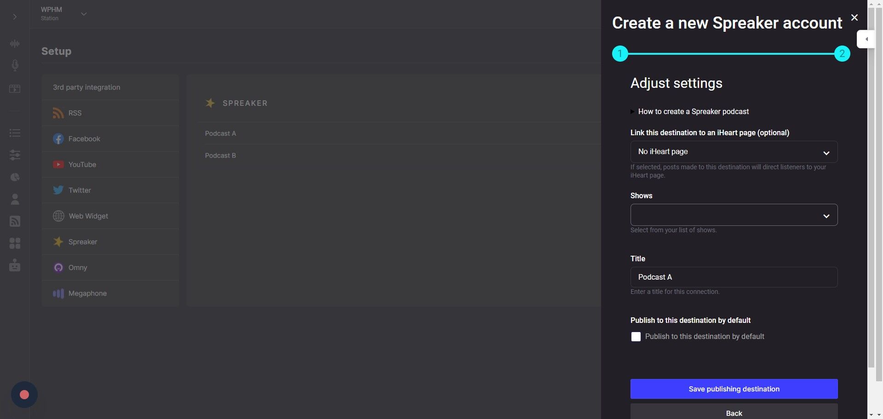Select Web Widget integration

[110, 216]
